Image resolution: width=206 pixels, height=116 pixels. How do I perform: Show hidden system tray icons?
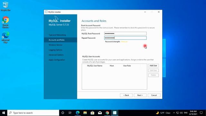[174, 113]
